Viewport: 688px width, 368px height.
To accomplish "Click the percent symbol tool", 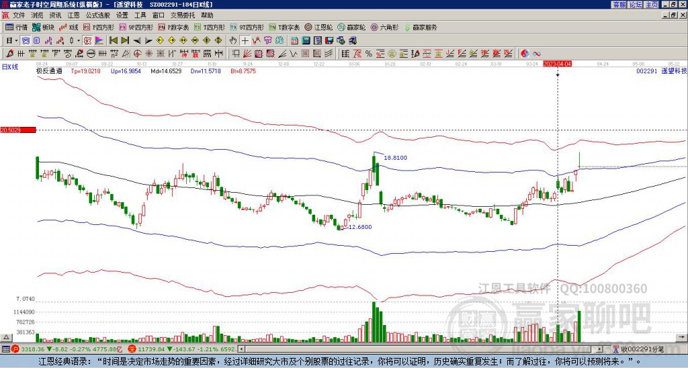I will point(369,54).
